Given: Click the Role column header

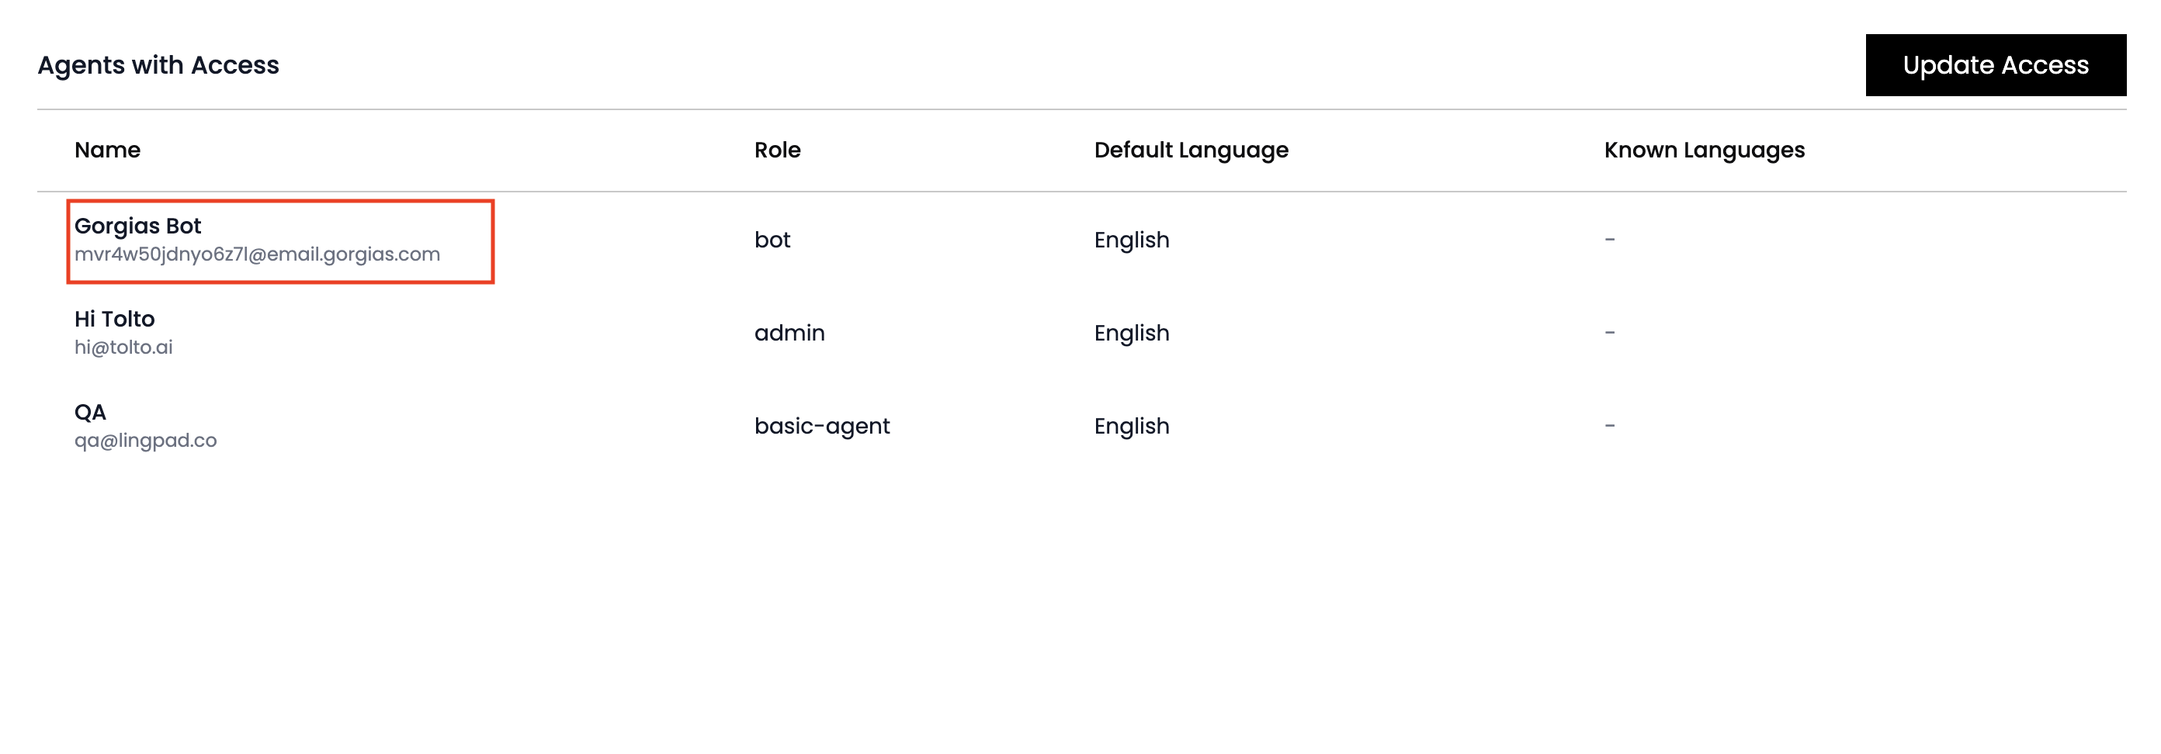Looking at the screenshot, I should (x=777, y=150).
